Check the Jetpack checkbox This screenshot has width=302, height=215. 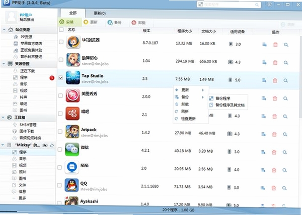click(60, 132)
